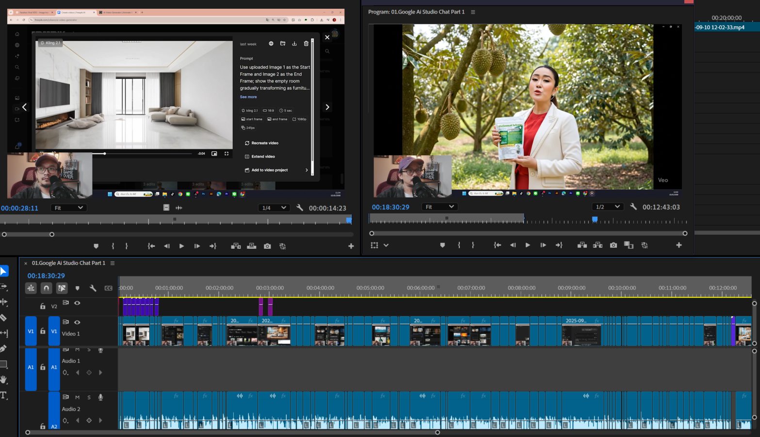Open the Source monitor Fit zoom dropdown
This screenshot has width=760, height=437.
pos(68,208)
